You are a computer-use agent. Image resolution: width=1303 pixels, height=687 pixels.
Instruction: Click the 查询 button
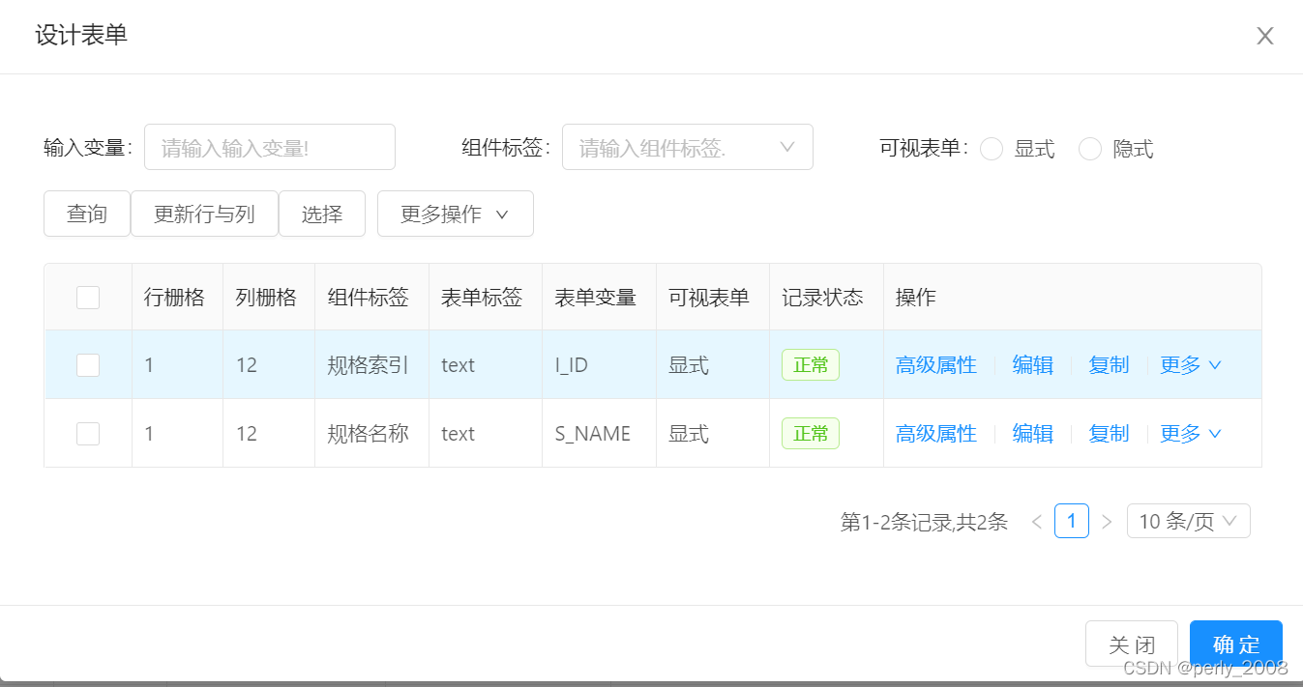87,214
